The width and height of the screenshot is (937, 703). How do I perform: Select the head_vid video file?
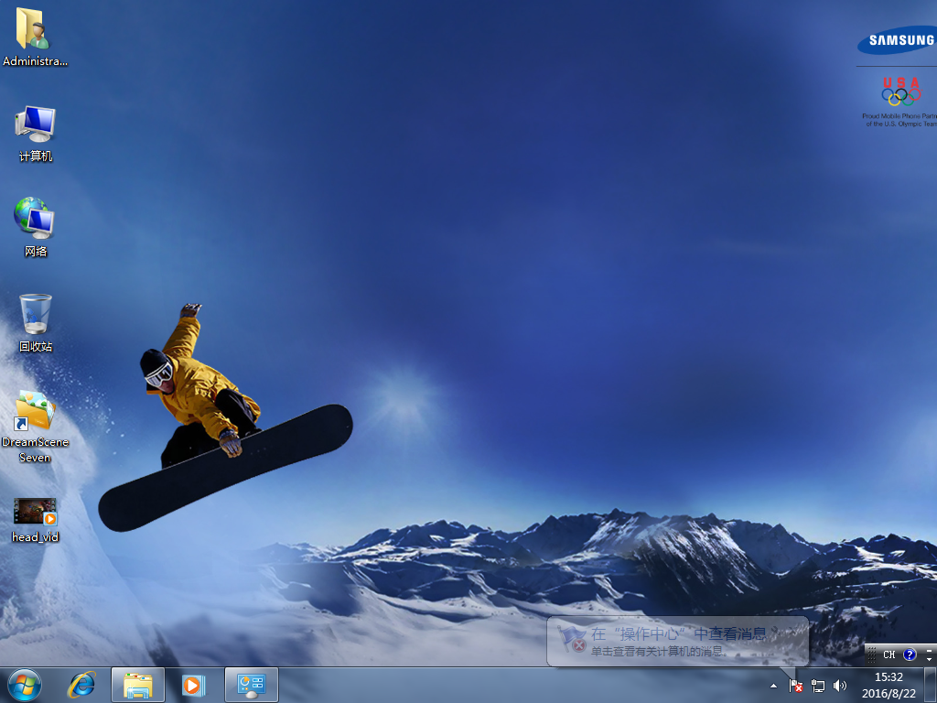click(35, 519)
